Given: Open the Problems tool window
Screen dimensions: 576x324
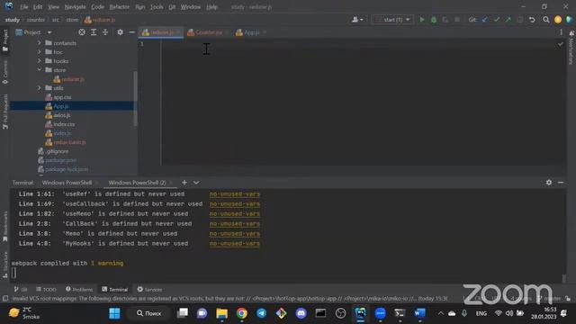Looking at the screenshot, I should click(x=79, y=290).
